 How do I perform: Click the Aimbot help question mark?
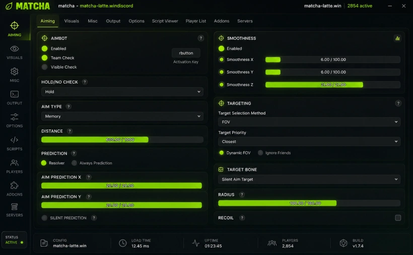200,38
